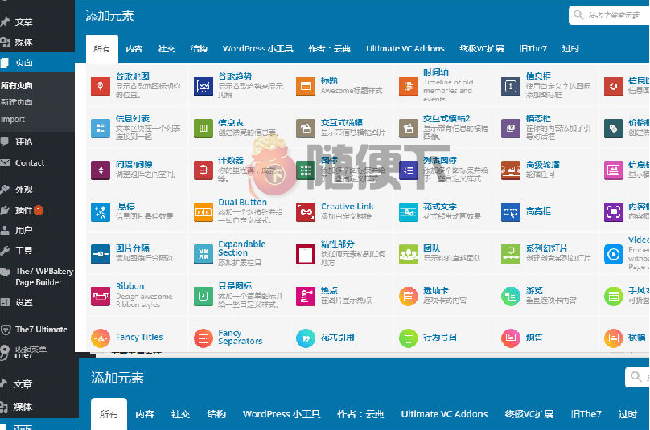Screen dimensions: 650x430
Task: Add the 系列幻灯片 slider element
Action: tap(511, 254)
